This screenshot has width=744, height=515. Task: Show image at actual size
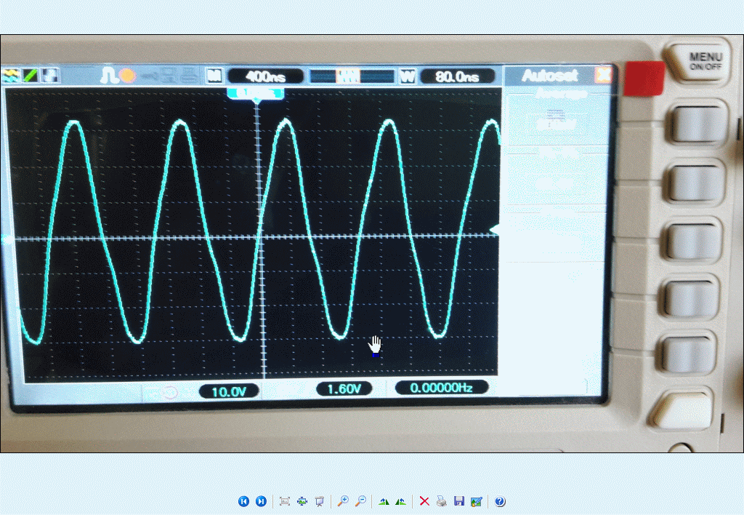pos(302,501)
